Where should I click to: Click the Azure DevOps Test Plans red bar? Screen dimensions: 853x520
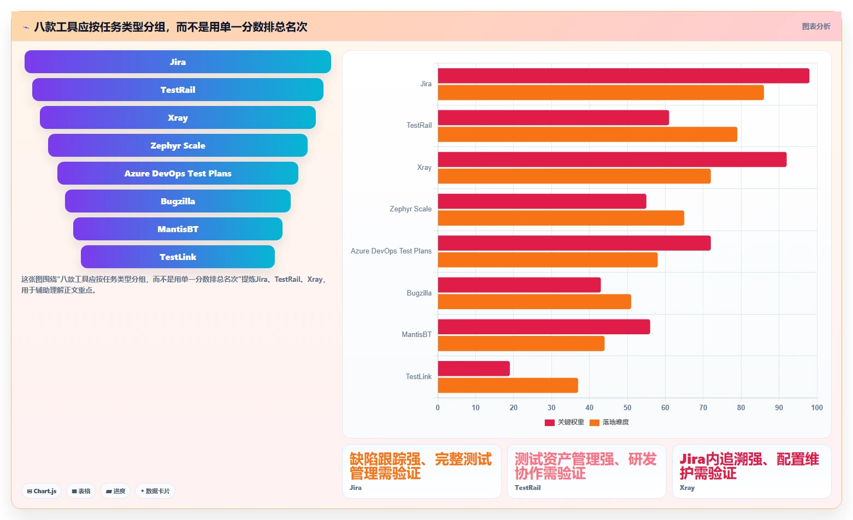point(574,243)
